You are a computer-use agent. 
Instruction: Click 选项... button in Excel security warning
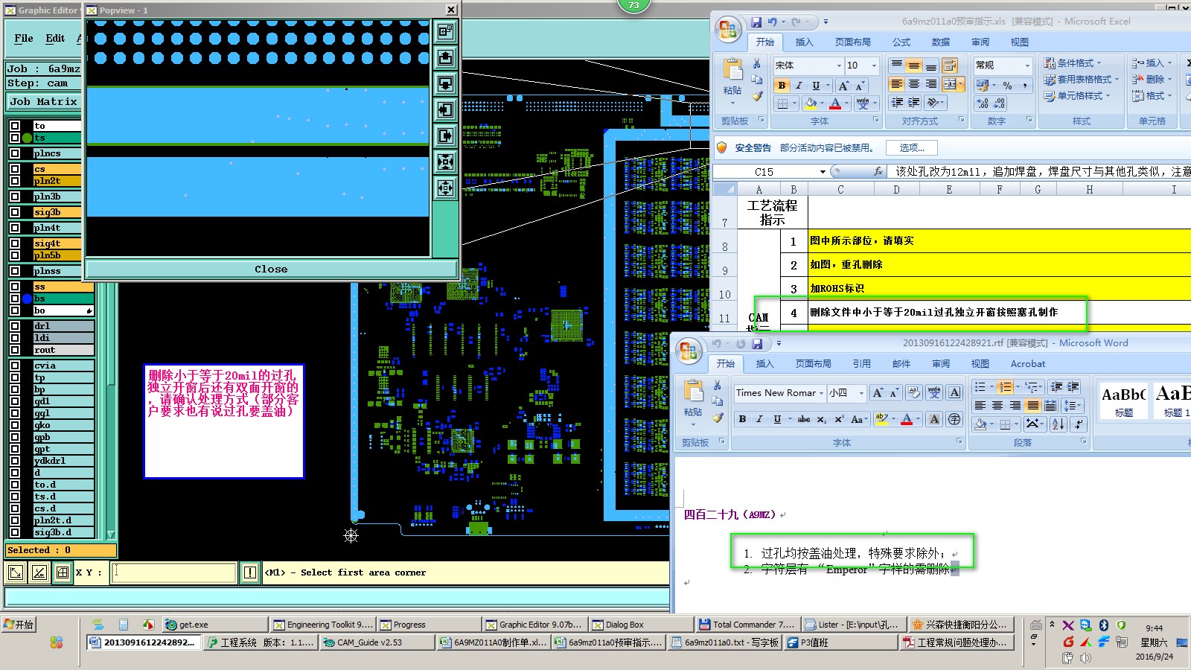coord(912,147)
